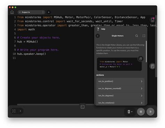Search the Help documentation

(137, 36)
